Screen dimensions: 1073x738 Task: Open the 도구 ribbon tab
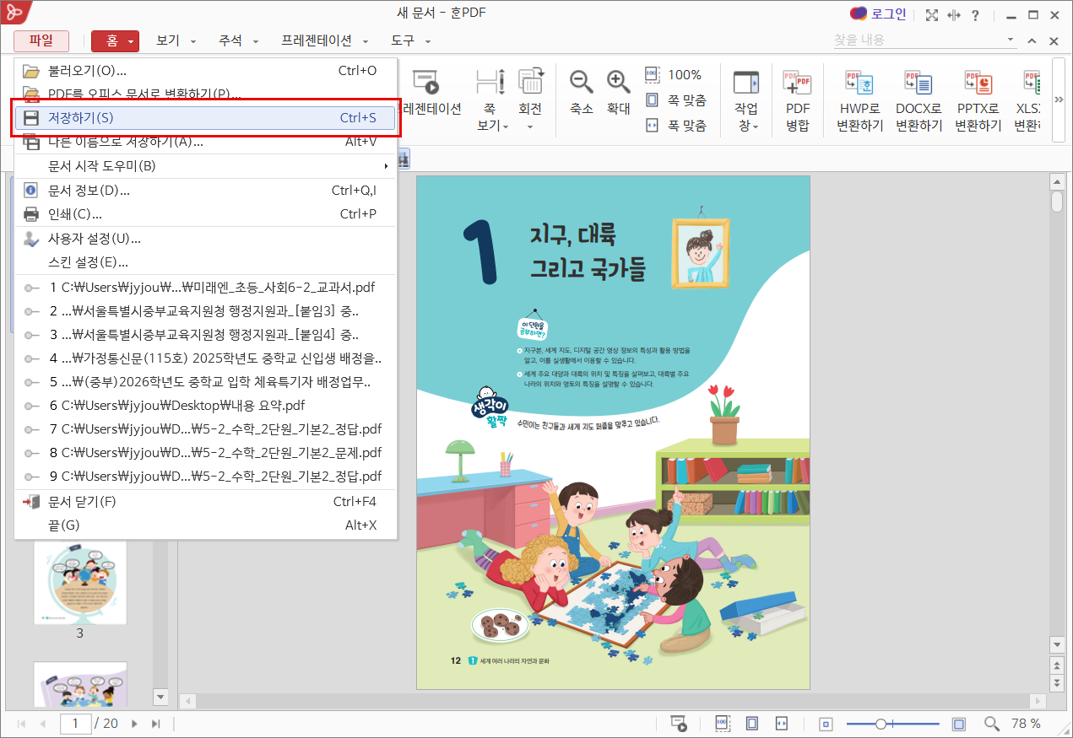(x=403, y=40)
